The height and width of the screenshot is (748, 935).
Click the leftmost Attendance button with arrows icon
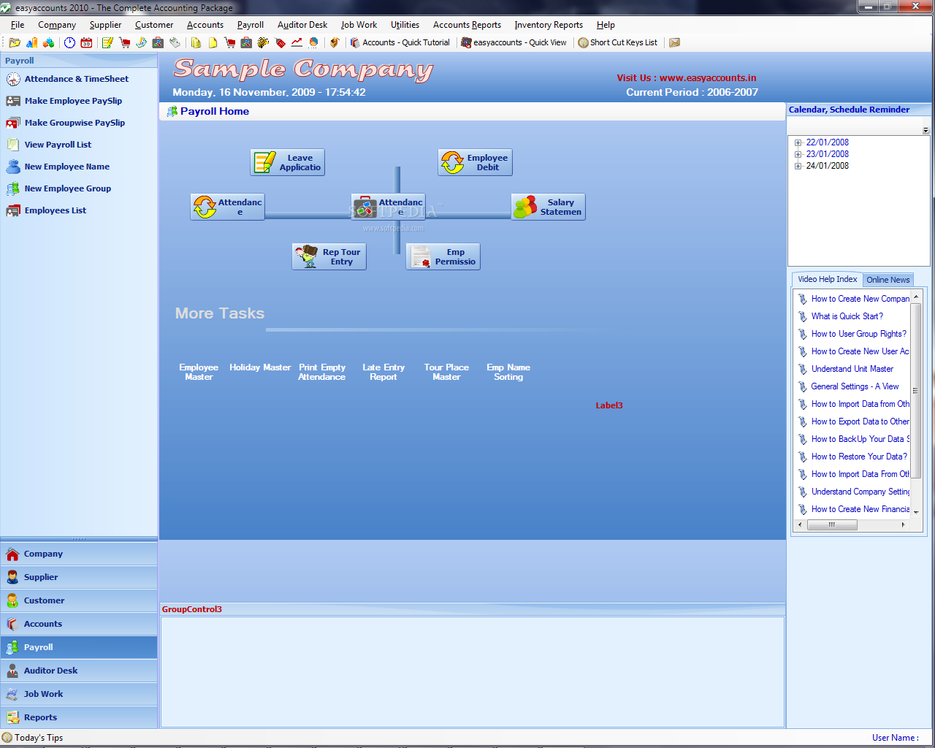coord(227,207)
